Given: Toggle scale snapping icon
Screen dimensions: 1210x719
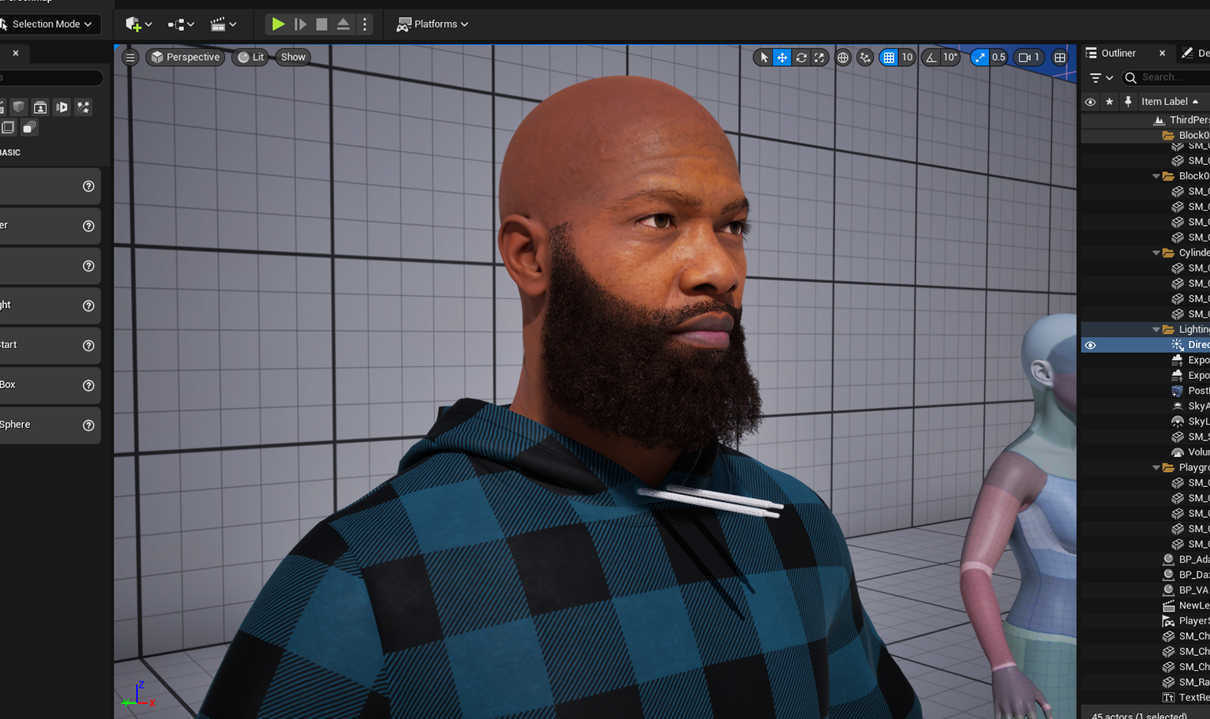Looking at the screenshot, I should [980, 58].
